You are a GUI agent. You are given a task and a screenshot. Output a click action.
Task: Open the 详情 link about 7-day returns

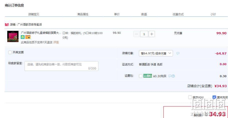pos(56,43)
